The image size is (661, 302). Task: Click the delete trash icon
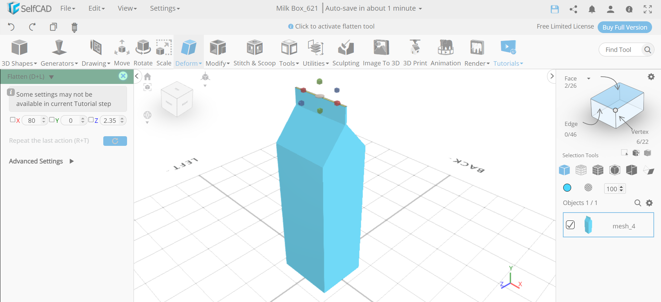(74, 27)
